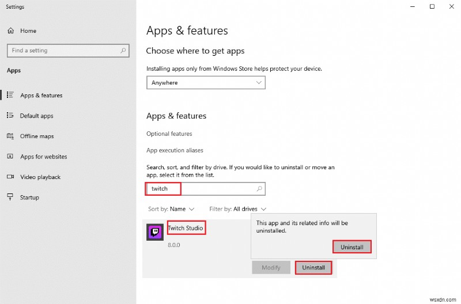Click the Apps & features sidebar icon
Screen dimensions: 461x304
coord(10,95)
